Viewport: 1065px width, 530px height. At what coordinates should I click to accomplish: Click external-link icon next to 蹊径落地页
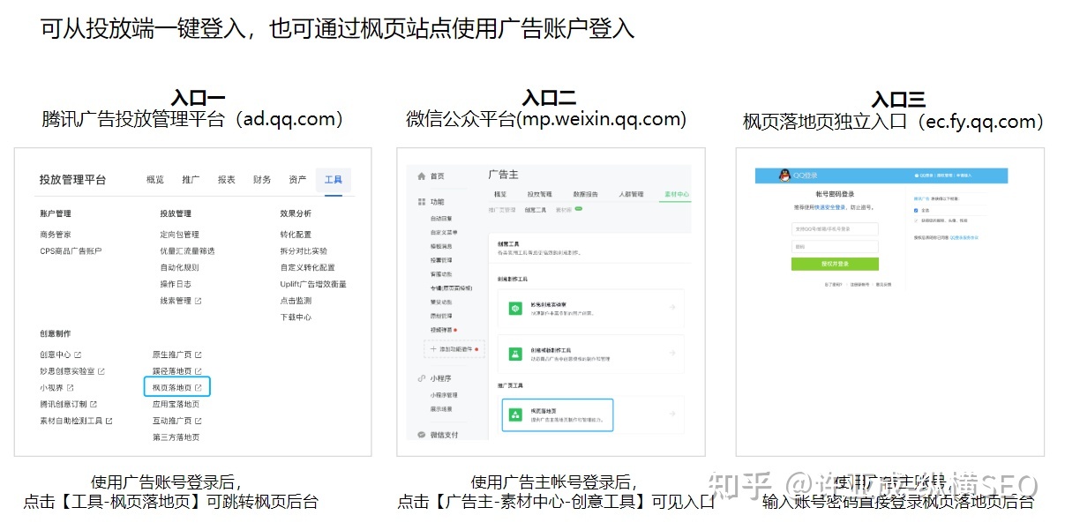click(199, 371)
